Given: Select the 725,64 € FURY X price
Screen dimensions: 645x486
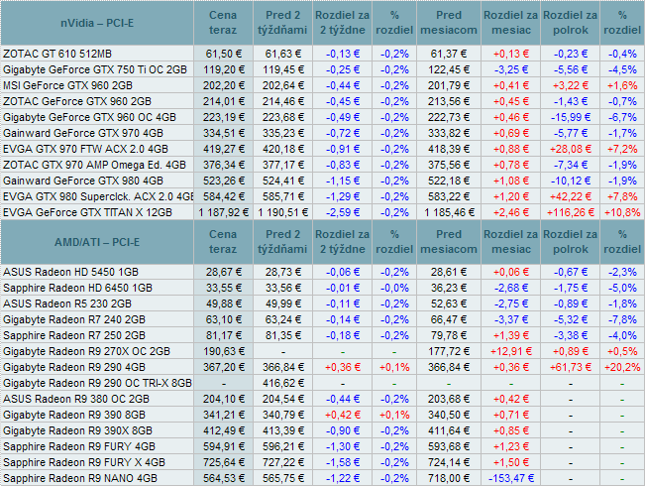Looking at the screenshot, I should (x=223, y=462).
